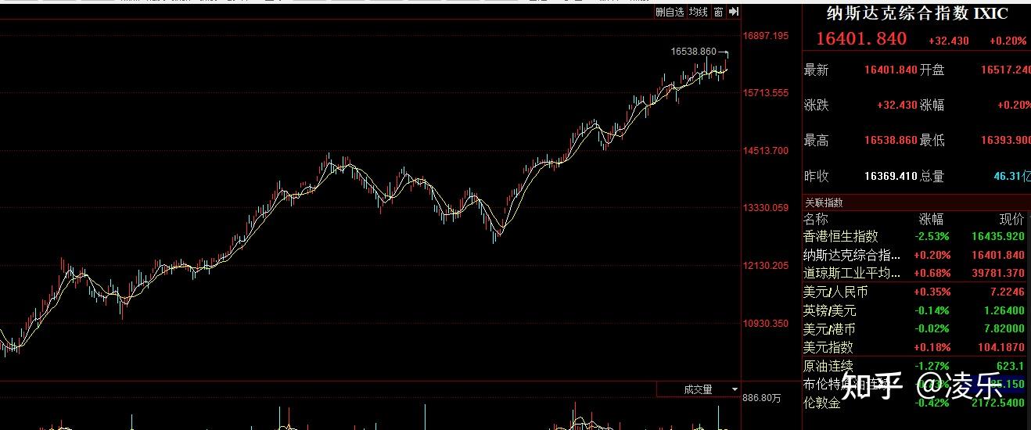Select the 美元/港币 row

(914, 329)
